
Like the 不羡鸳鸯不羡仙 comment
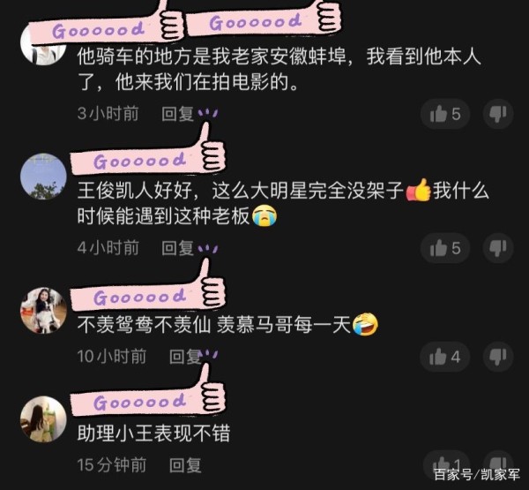pos(444,357)
